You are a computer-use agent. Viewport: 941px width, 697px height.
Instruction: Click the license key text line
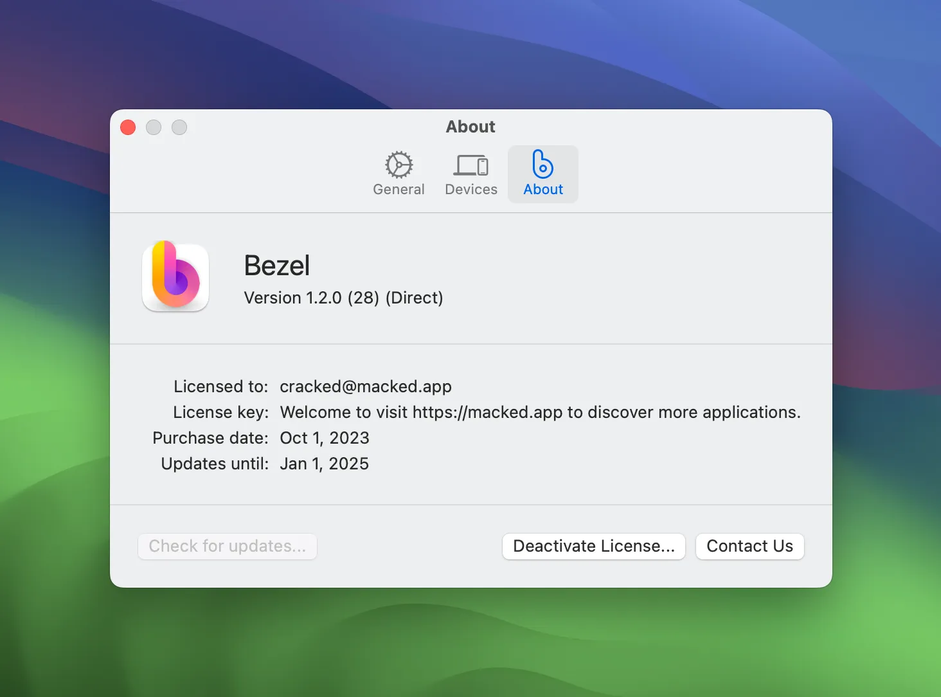tap(541, 412)
